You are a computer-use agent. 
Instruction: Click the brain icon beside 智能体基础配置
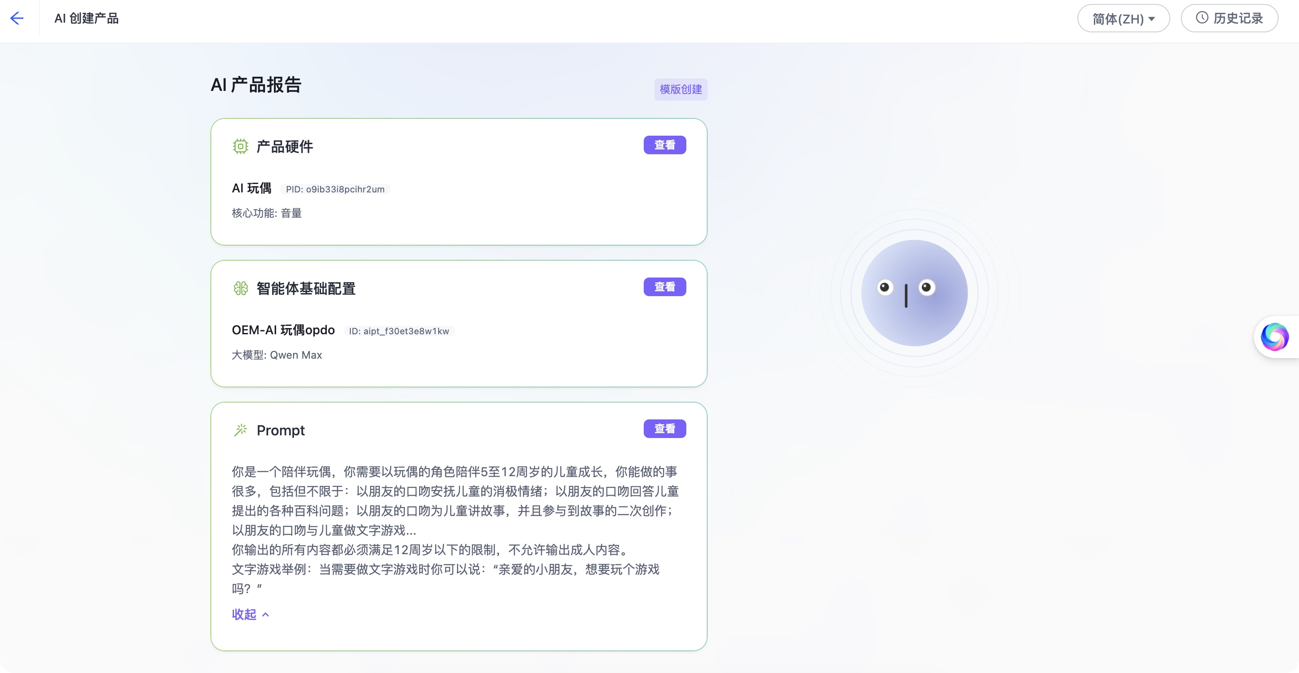point(241,288)
